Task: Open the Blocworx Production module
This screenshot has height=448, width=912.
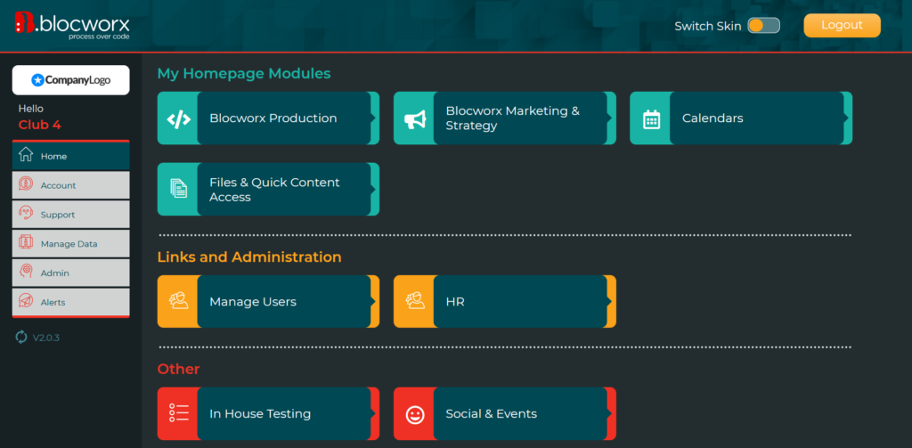Action: click(x=268, y=118)
